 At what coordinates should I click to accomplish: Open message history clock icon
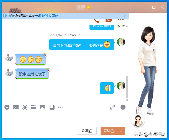pyautogui.click(x=123, y=107)
